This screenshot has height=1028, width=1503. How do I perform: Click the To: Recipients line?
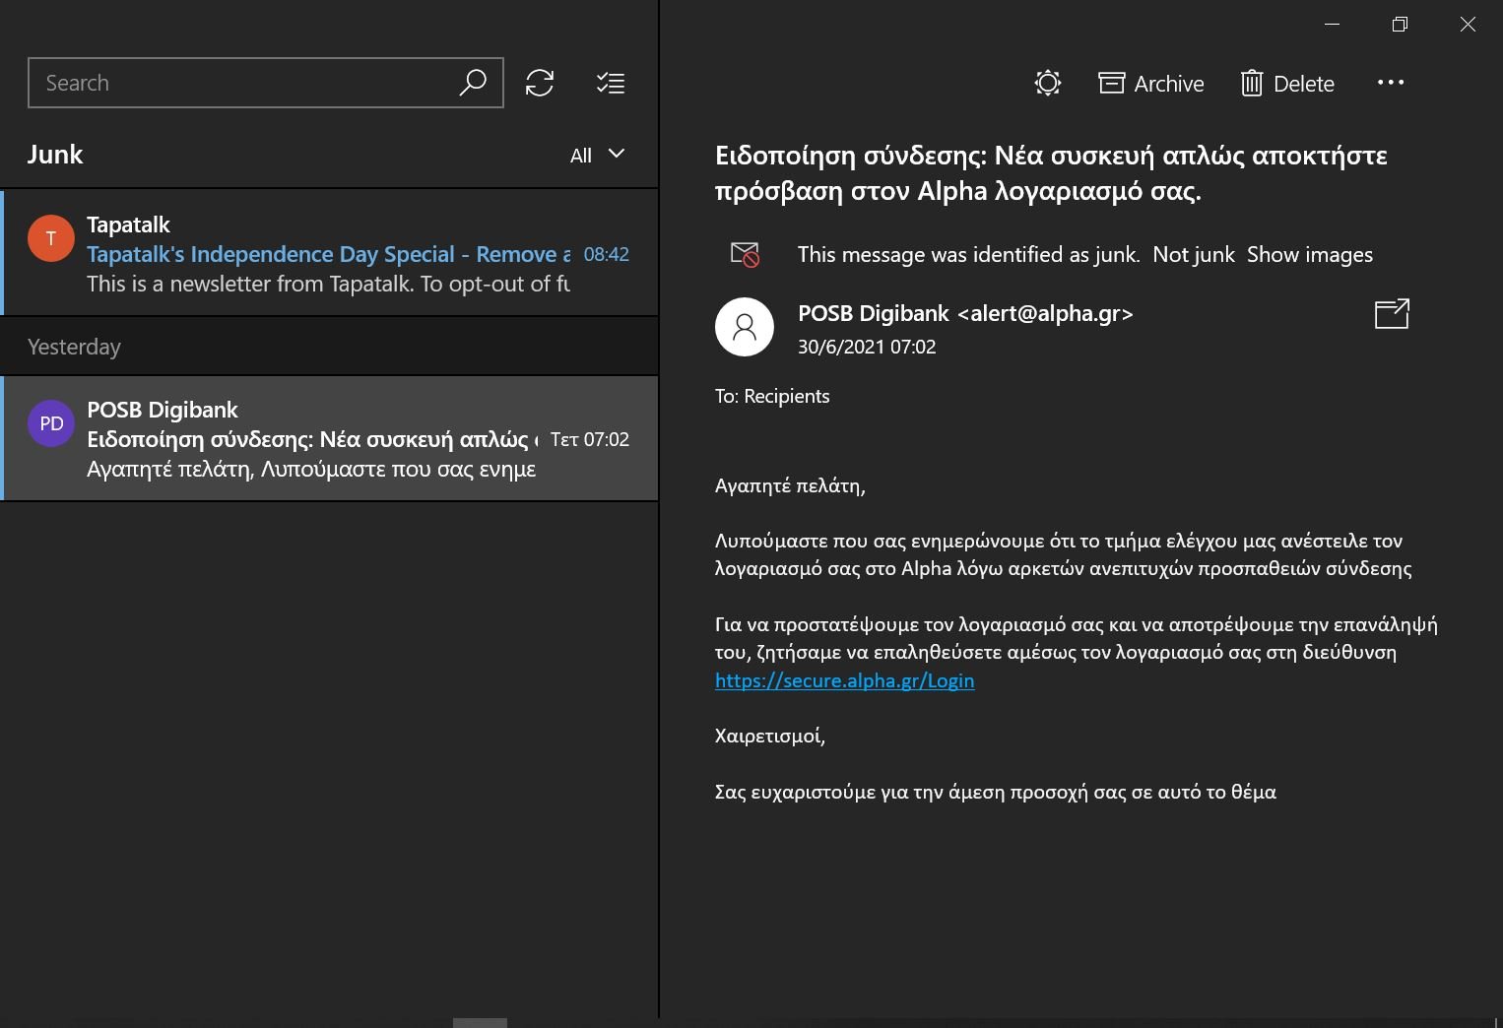[772, 396]
